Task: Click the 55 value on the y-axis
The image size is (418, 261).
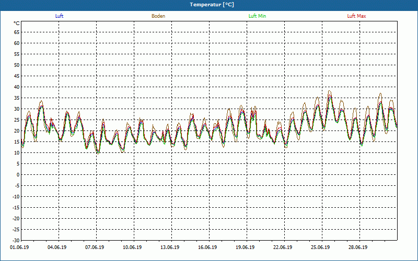Action: (17, 54)
